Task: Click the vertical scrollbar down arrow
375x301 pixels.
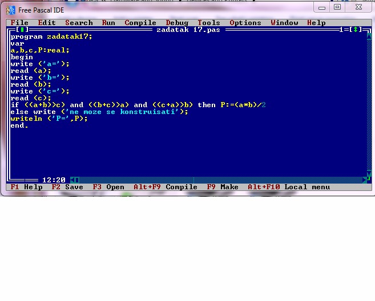Action: 369,173
